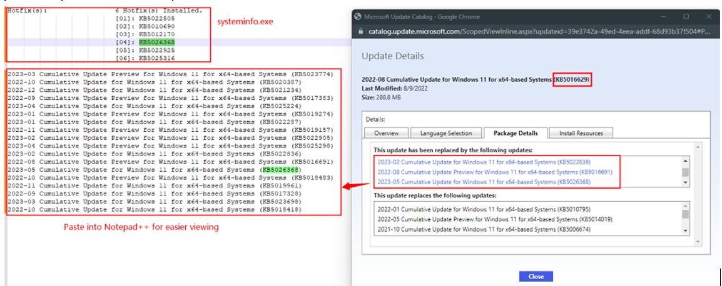This screenshot has height=286, width=722.
Task: Click the KB5019157 line in Notepad++
Action: 170,130
